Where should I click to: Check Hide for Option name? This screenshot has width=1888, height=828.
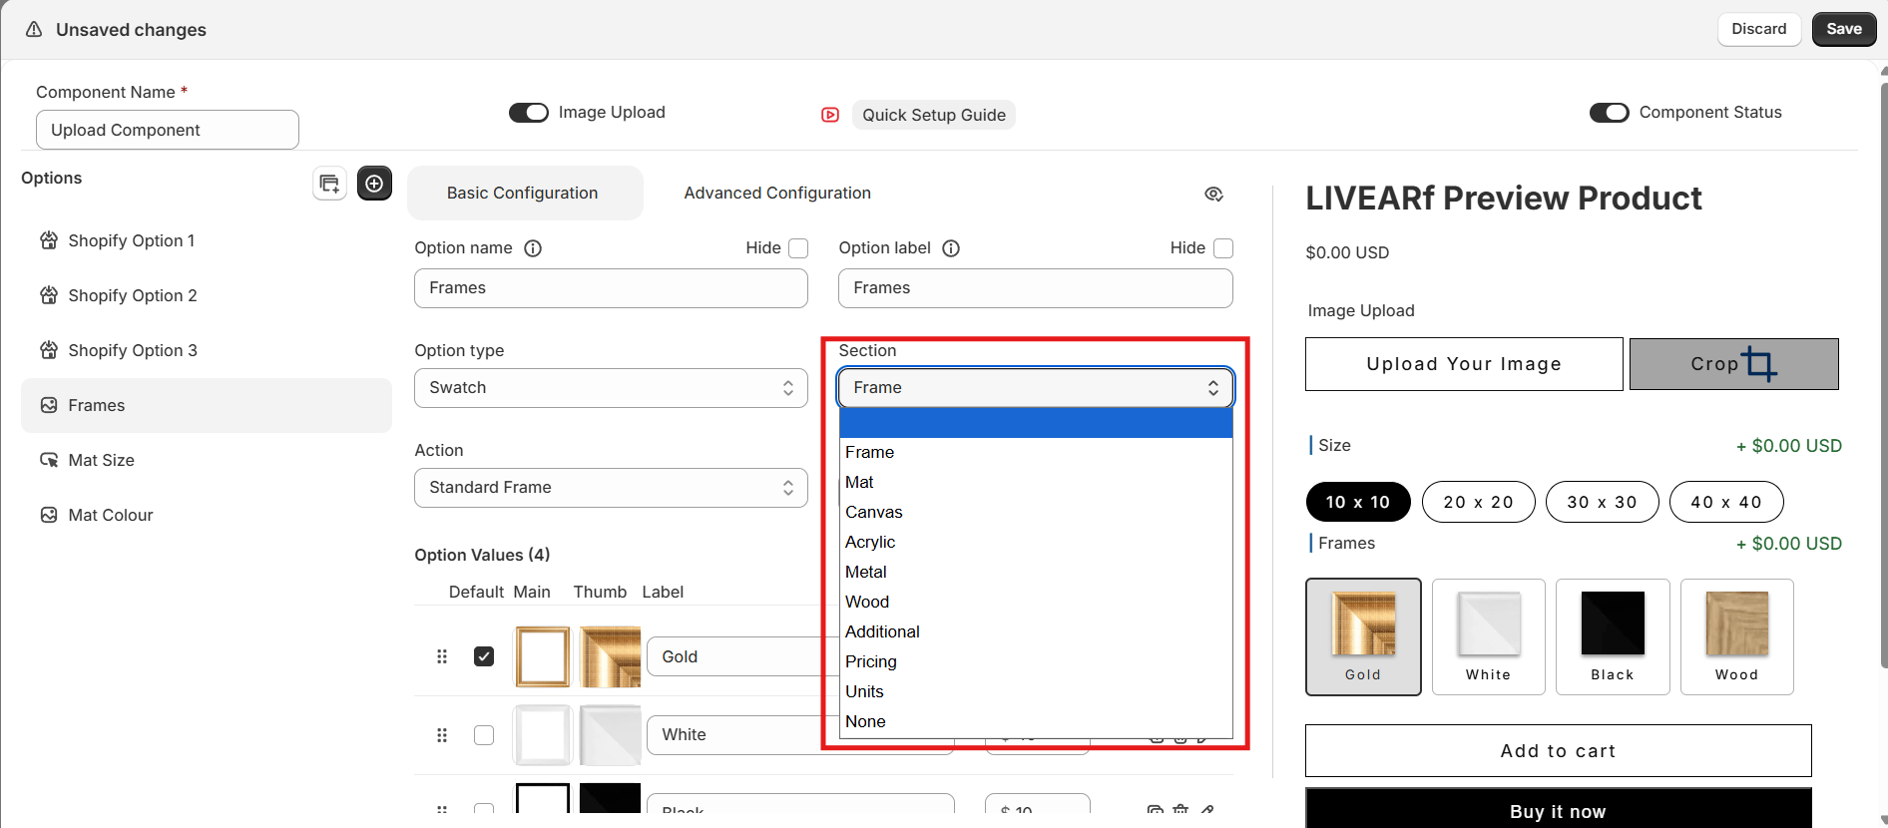click(798, 248)
